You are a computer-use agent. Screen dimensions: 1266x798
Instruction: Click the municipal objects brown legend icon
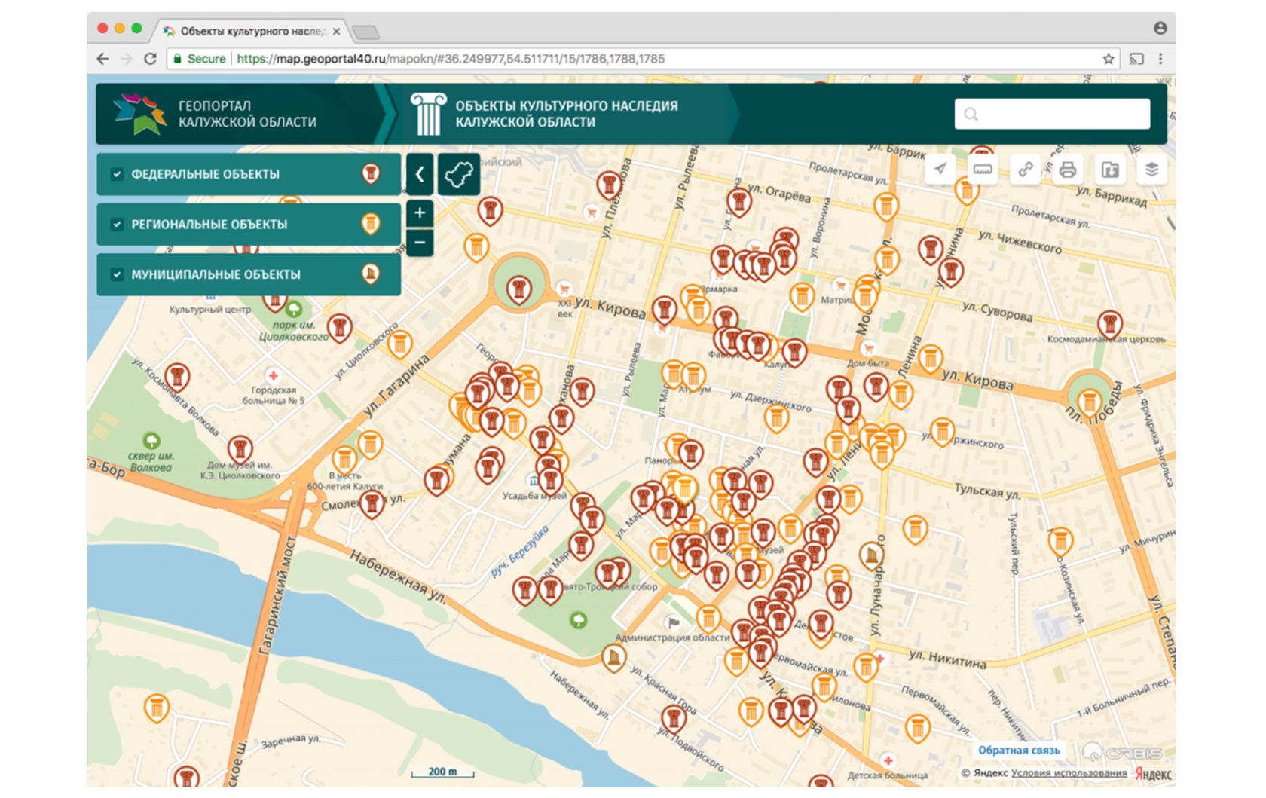(370, 274)
